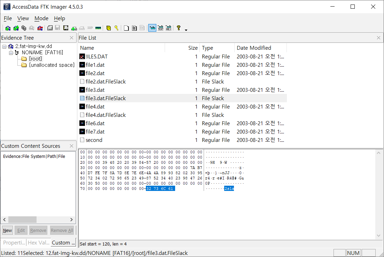Click the Add Evidence Item toolbar icon
This screenshot has width=384, height=257.
click(8, 28)
